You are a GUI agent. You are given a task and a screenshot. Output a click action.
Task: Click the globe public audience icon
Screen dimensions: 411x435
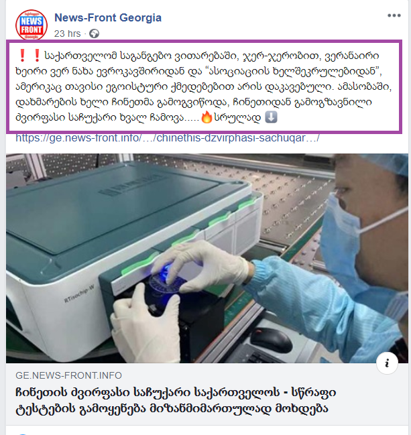[95, 34]
